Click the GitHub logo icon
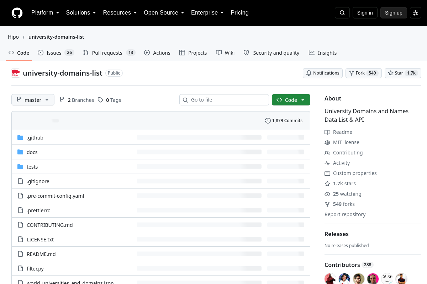 pyautogui.click(x=17, y=13)
